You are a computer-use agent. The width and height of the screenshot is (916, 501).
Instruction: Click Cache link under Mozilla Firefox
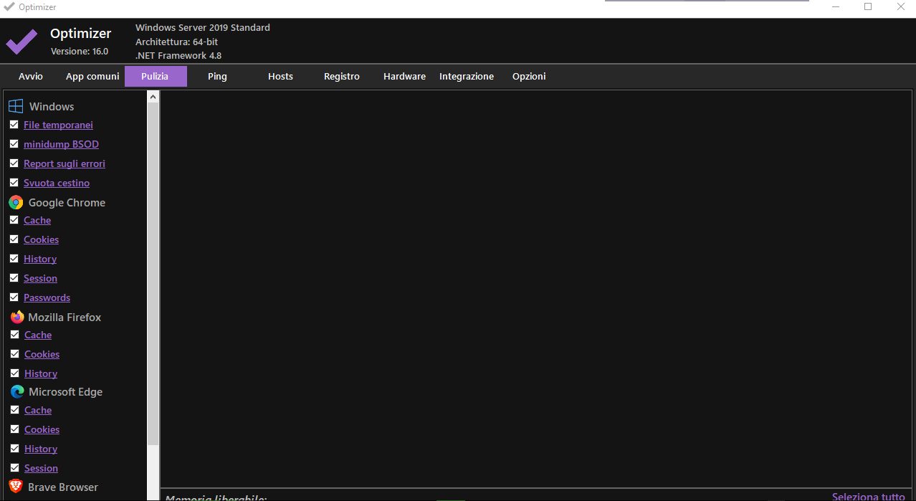coord(38,335)
